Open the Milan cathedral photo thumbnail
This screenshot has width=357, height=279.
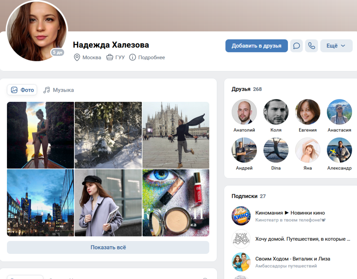click(x=176, y=135)
